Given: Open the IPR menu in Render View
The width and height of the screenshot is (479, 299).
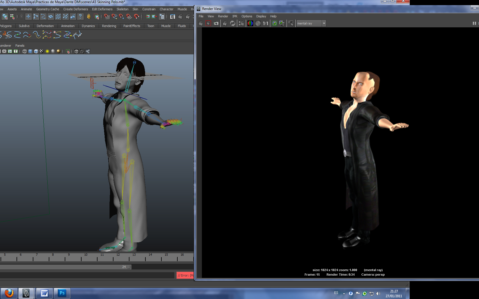Looking at the screenshot, I should (x=235, y=16).
